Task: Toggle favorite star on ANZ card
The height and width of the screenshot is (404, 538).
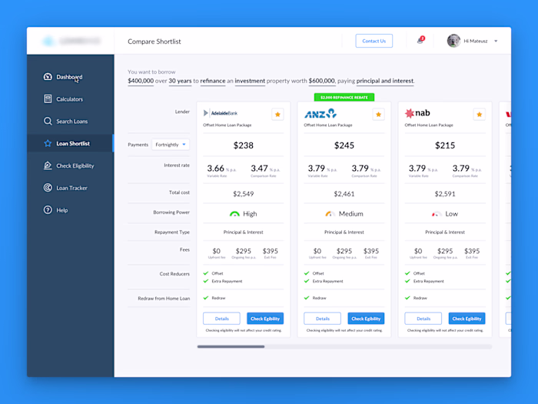Action: tap(378, 115)
